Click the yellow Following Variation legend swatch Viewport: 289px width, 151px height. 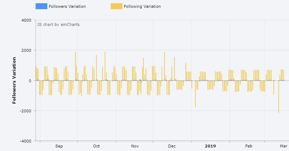point(116,6)
